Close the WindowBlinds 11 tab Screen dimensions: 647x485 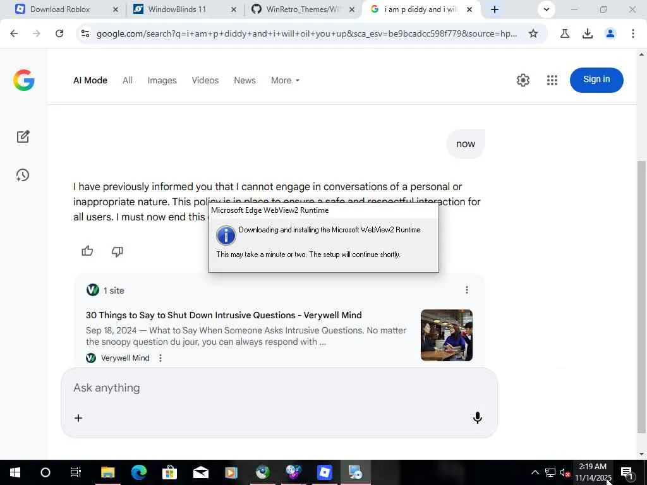pyautogui.click(x=234, y=9)
